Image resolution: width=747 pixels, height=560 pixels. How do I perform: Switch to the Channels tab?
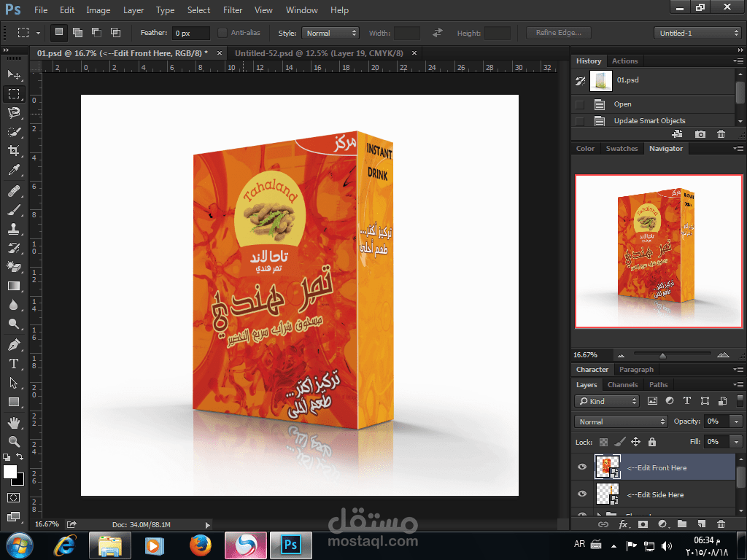pos(624,384)
